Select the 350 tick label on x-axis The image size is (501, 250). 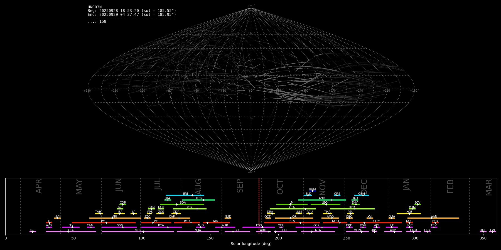pos(483,238)
